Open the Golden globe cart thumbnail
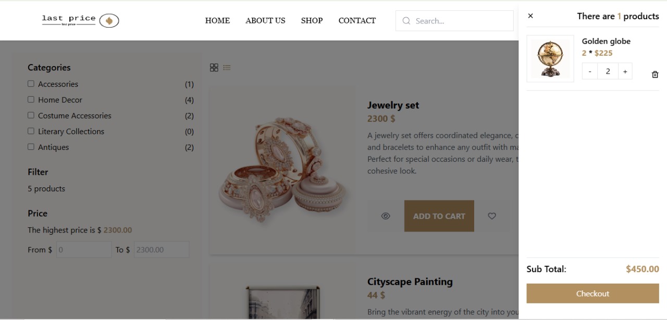The height and width of the screenshot is (320, 667). [550, 59]
